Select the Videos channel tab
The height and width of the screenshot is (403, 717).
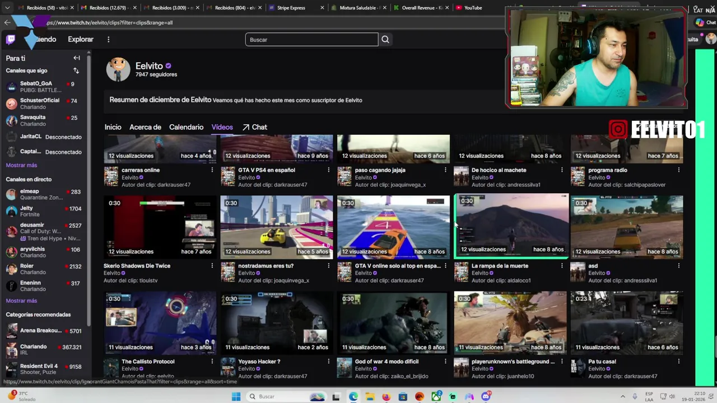tap(222, 127)
